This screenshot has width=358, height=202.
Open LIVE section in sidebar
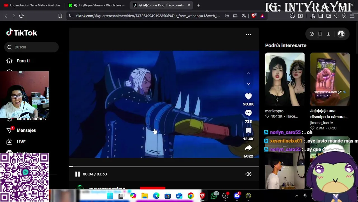16,142
